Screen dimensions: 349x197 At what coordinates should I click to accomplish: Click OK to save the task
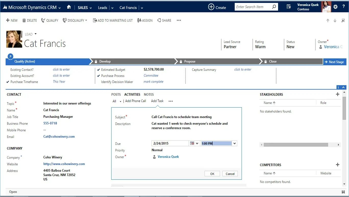(212, 174)
